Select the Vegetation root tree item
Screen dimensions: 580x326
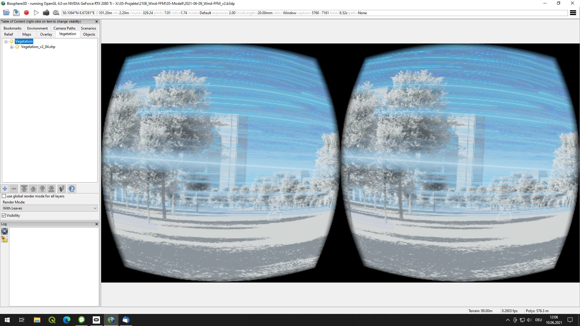pyautogui.click(x=24, y=41)
